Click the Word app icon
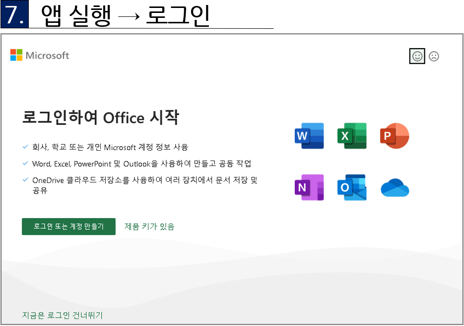 pos(309,136)
